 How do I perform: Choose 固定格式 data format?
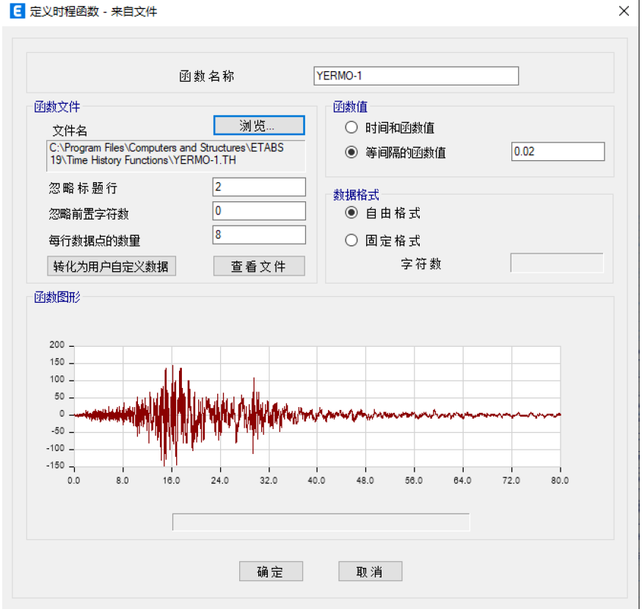(351, 240)
